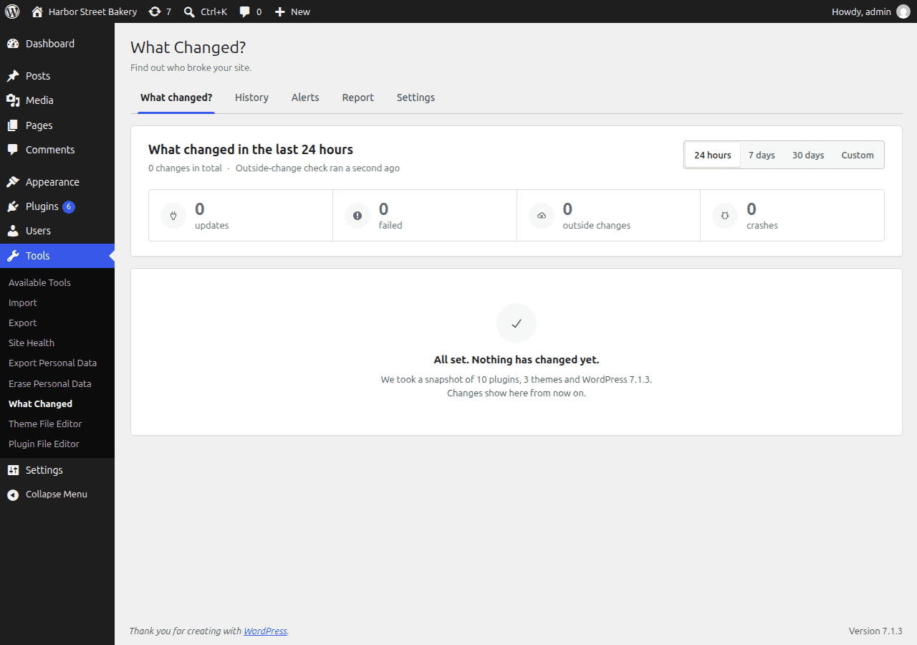Click the plus New icon
This screenshot has width=917, height=645.
pyautogui.click(x=279, y=11)
